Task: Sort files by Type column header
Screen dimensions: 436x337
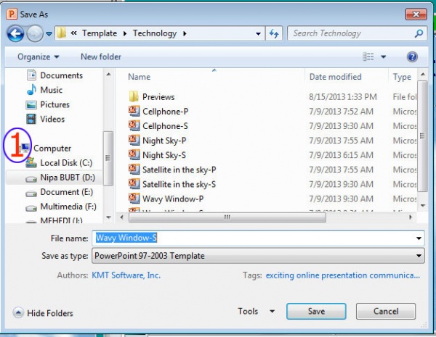Action: pos(402,77)
